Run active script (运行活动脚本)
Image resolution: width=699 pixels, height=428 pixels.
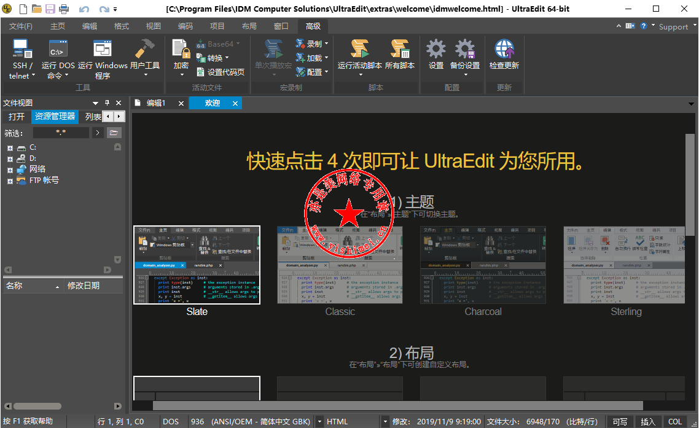360,57
